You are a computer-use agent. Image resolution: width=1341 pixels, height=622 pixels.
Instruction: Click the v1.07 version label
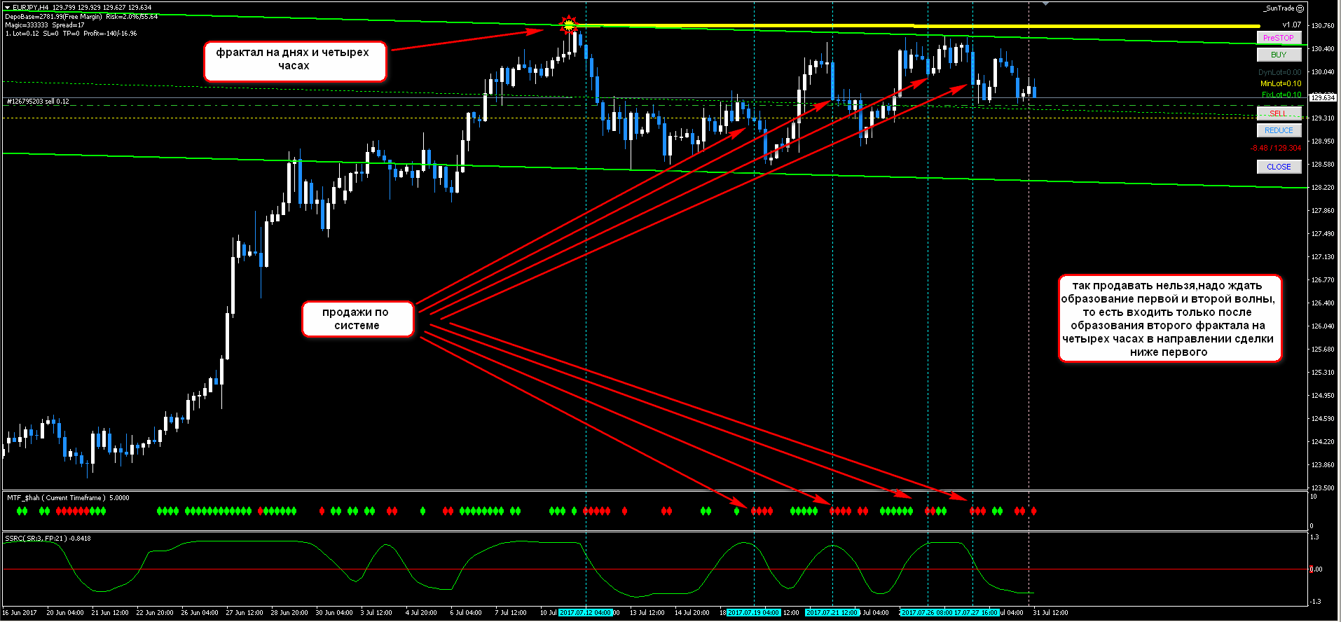[x=1291, y=25]
